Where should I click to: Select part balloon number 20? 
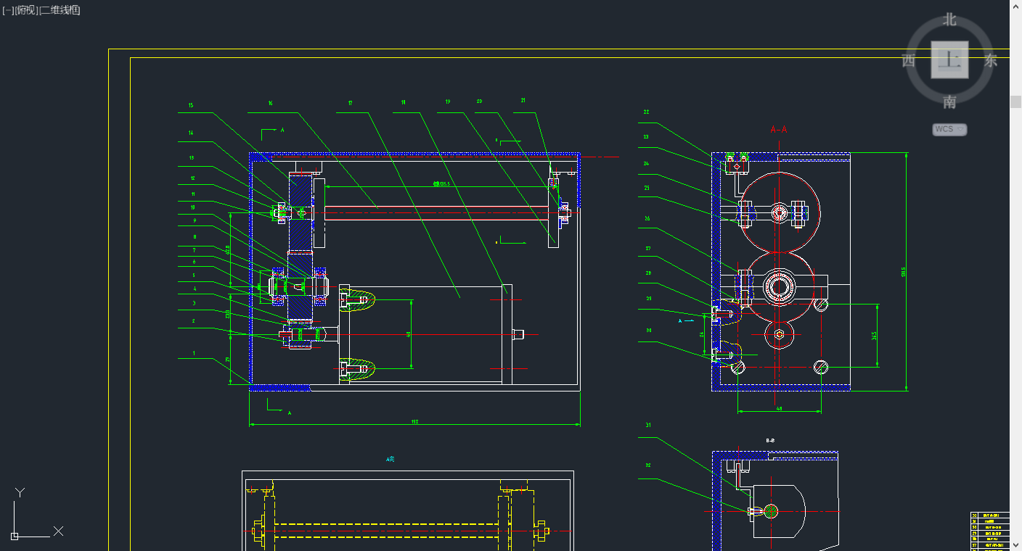[479, 101]
